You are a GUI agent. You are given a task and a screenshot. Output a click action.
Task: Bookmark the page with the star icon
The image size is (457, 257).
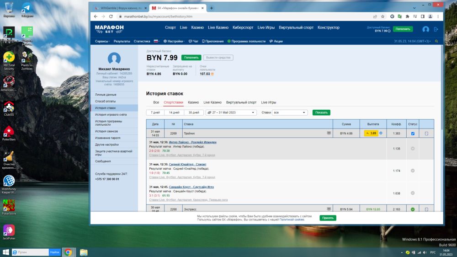click(x=383, y=16)
